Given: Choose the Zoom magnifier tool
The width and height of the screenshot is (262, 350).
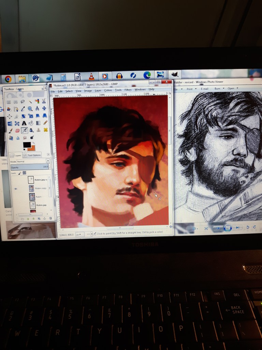Looking at the screenshot, I should [30, 109].
